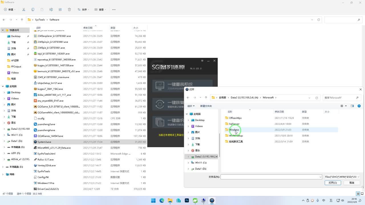Click the 打开(O) button
This screenshot has width=365, height=205.
click(x=332, y=183)
